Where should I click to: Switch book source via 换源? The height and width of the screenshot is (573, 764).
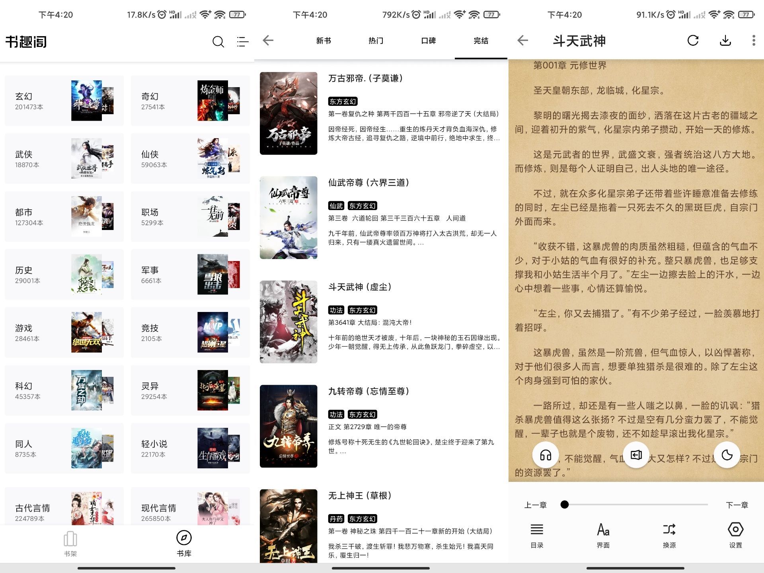click(x=669, y=535)
